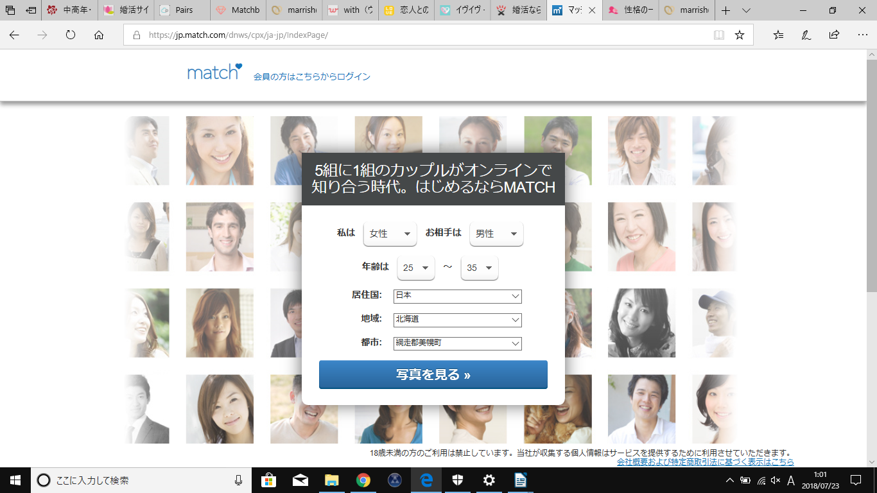Switch to the 恋人との tab
This screenshot has height=493, width=877.
(406, 10)
